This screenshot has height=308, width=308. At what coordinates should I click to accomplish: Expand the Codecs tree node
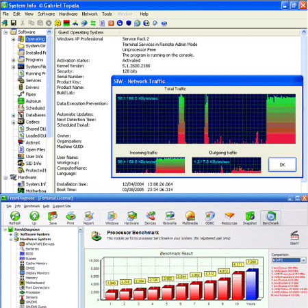13,122
